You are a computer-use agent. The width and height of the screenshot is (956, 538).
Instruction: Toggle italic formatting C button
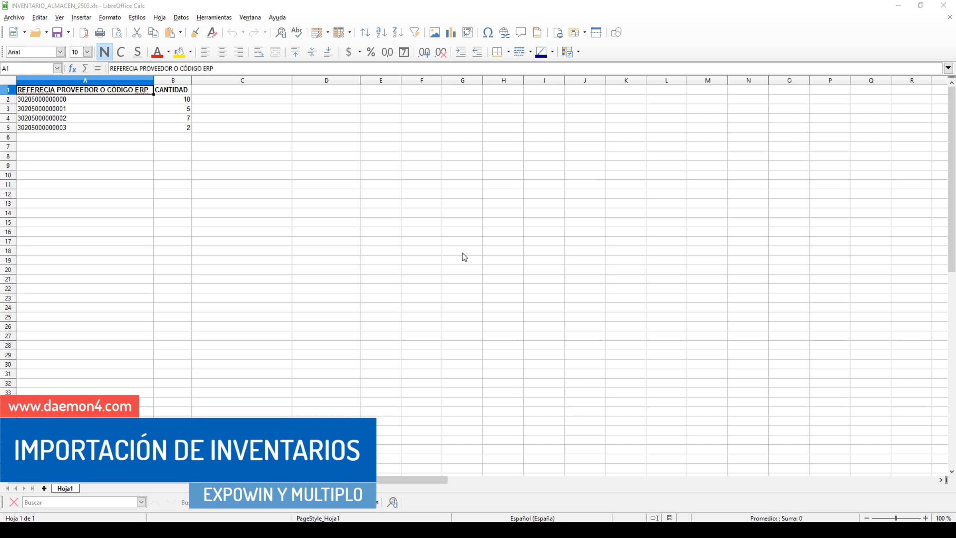[x=121, y=52]
